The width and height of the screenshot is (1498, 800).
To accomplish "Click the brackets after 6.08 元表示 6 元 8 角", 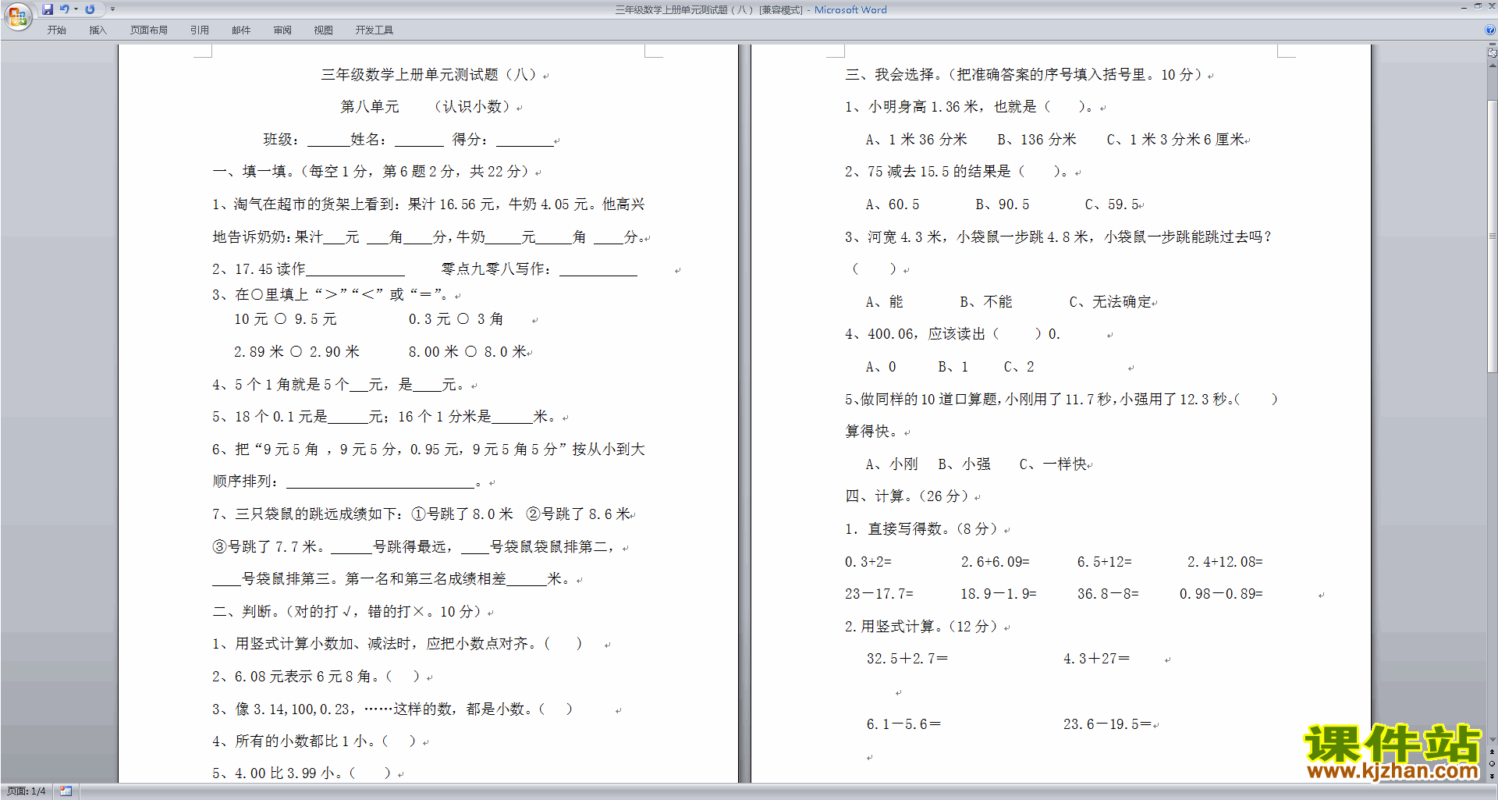I will [403, 677].
